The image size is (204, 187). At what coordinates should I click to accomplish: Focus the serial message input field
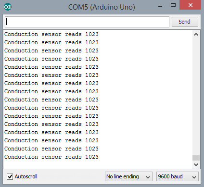[87, 22]
